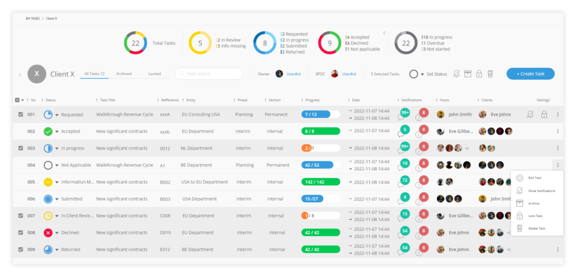
Task: Click the lock icon in the top toolbar
Action: (x=479, y=74)
